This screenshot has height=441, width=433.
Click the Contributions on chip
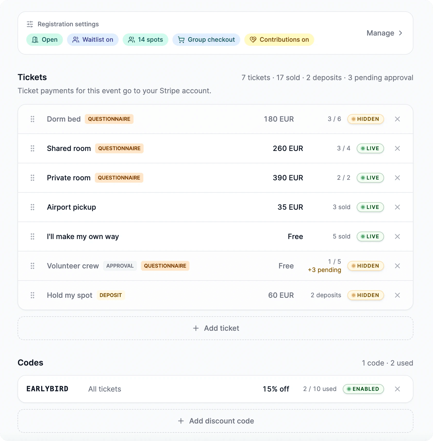tap(279, 40)
